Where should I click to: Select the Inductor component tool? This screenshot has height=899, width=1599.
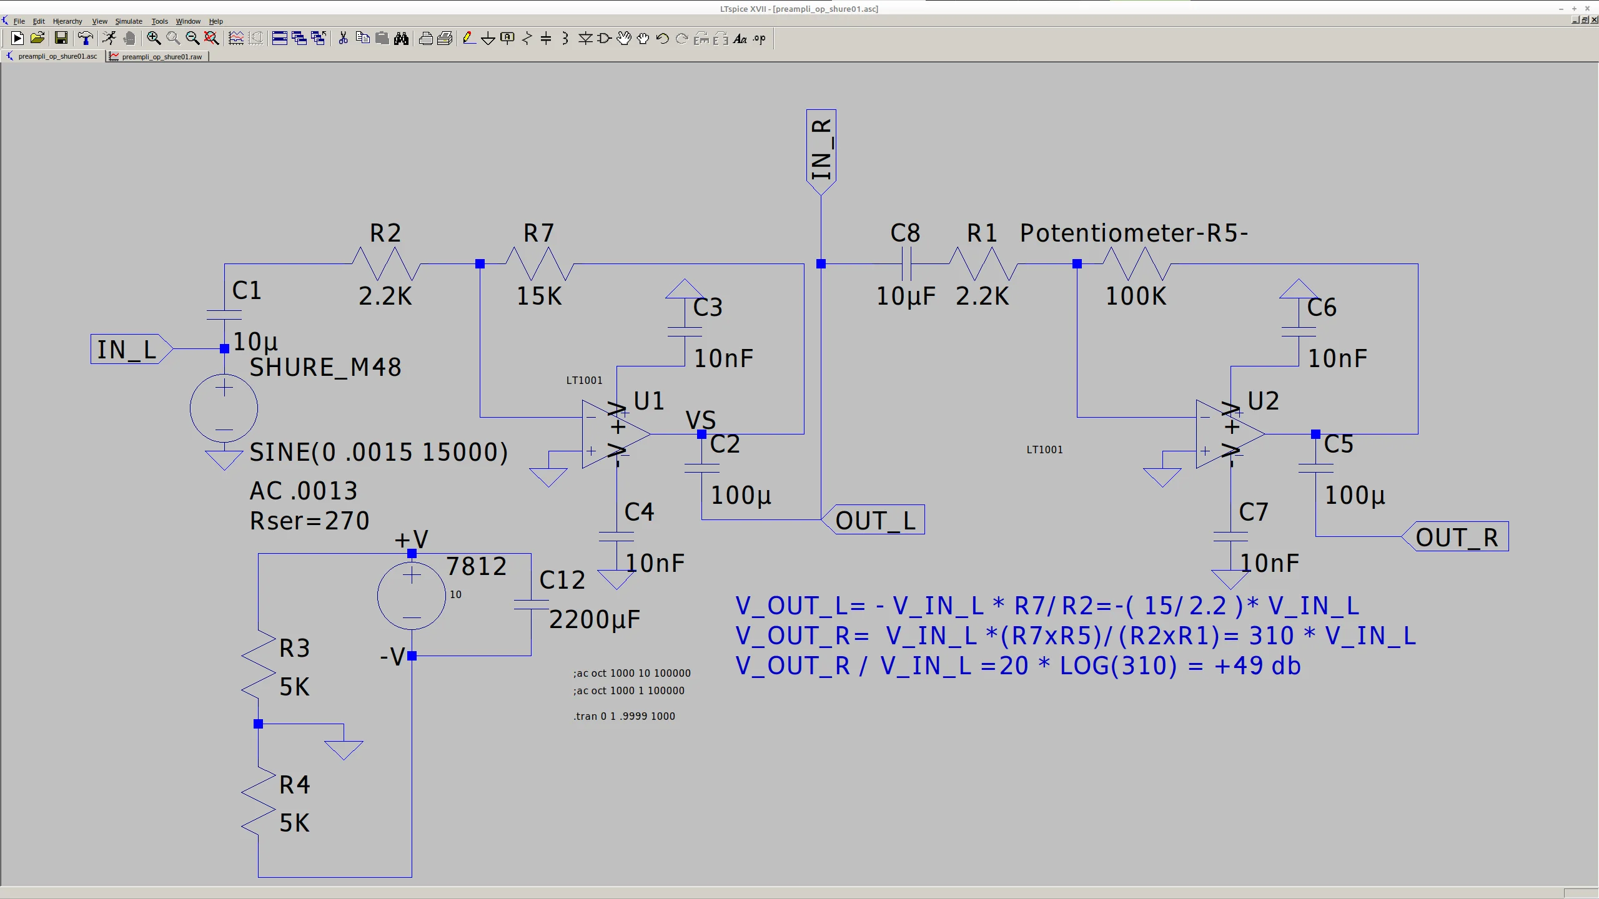(565, 39)
